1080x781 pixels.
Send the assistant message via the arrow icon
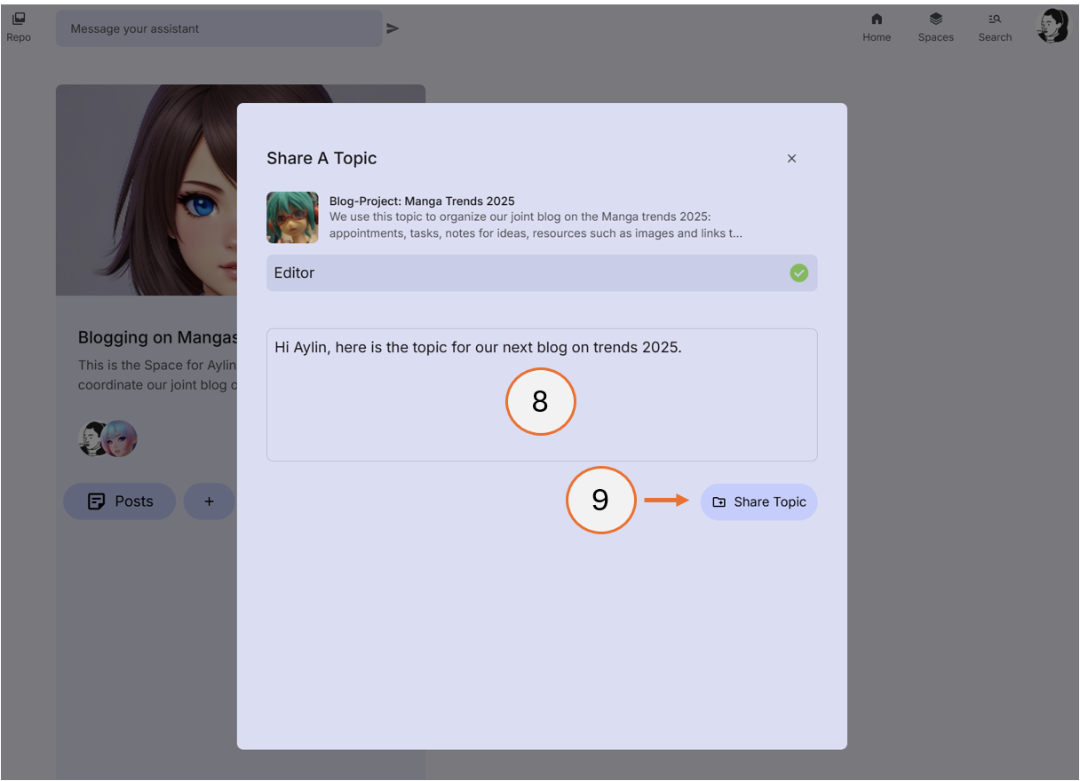393,28
